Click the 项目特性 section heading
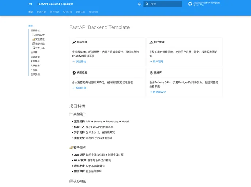The width and height of the screenshot is (251, 187). (77, 106)
